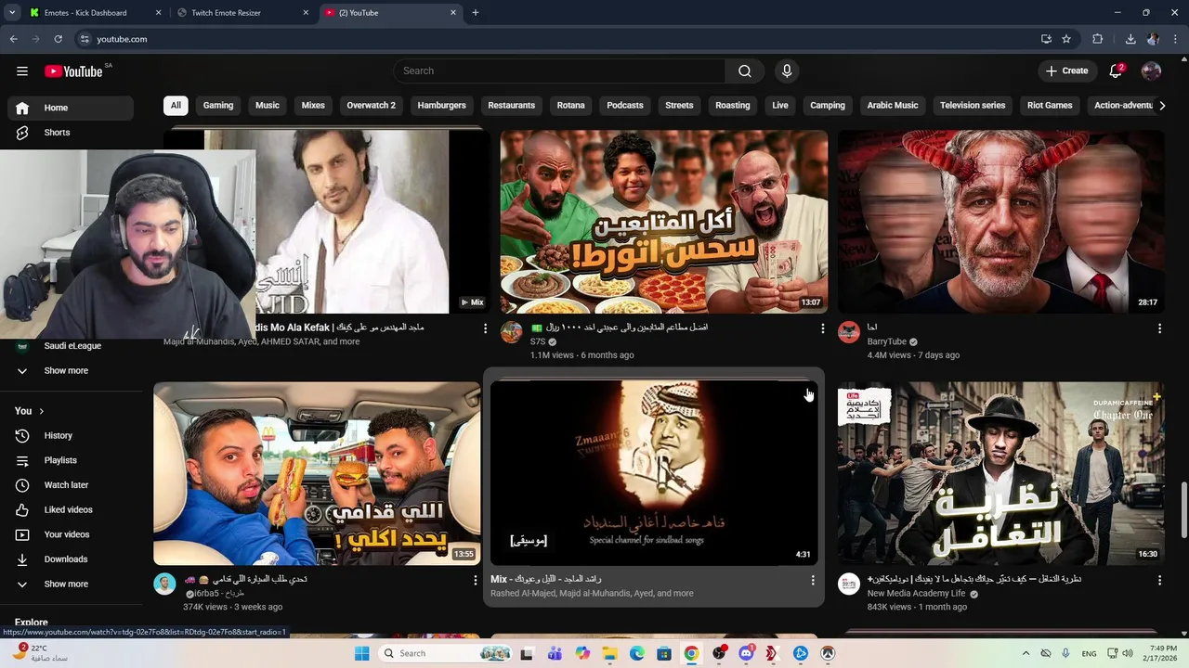Open the Rashed Al-Majed mix thumbnail
The height and width of the screenshot is (668, 1189).
[x=654, y=473]
